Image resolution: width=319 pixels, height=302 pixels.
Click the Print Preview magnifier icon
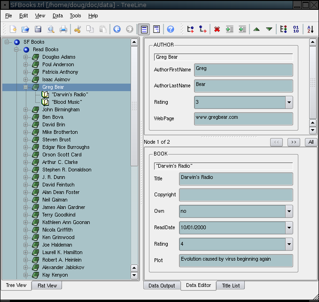[x=51, y=29]
